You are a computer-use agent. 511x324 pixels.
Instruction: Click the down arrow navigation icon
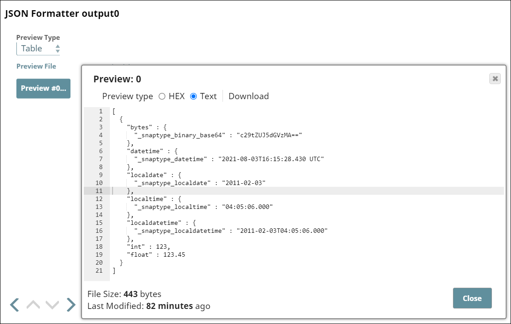pyautogui.click(x=52, y=305)
